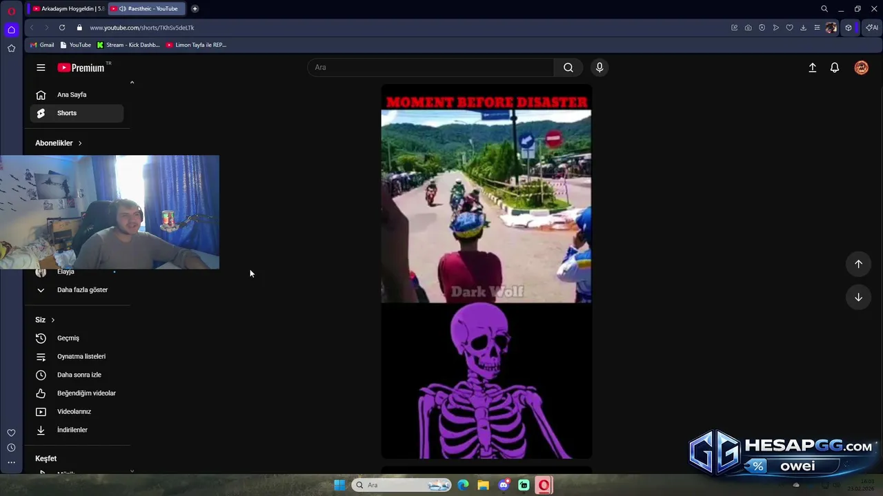Open Stream - Kick Dashboard bookmark
Image resolution: width=883 pixels, height=496 pixels.
click(128, 45)
